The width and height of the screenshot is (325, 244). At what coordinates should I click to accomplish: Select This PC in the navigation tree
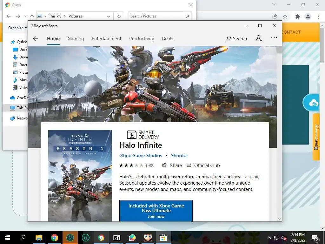point(19,108)
